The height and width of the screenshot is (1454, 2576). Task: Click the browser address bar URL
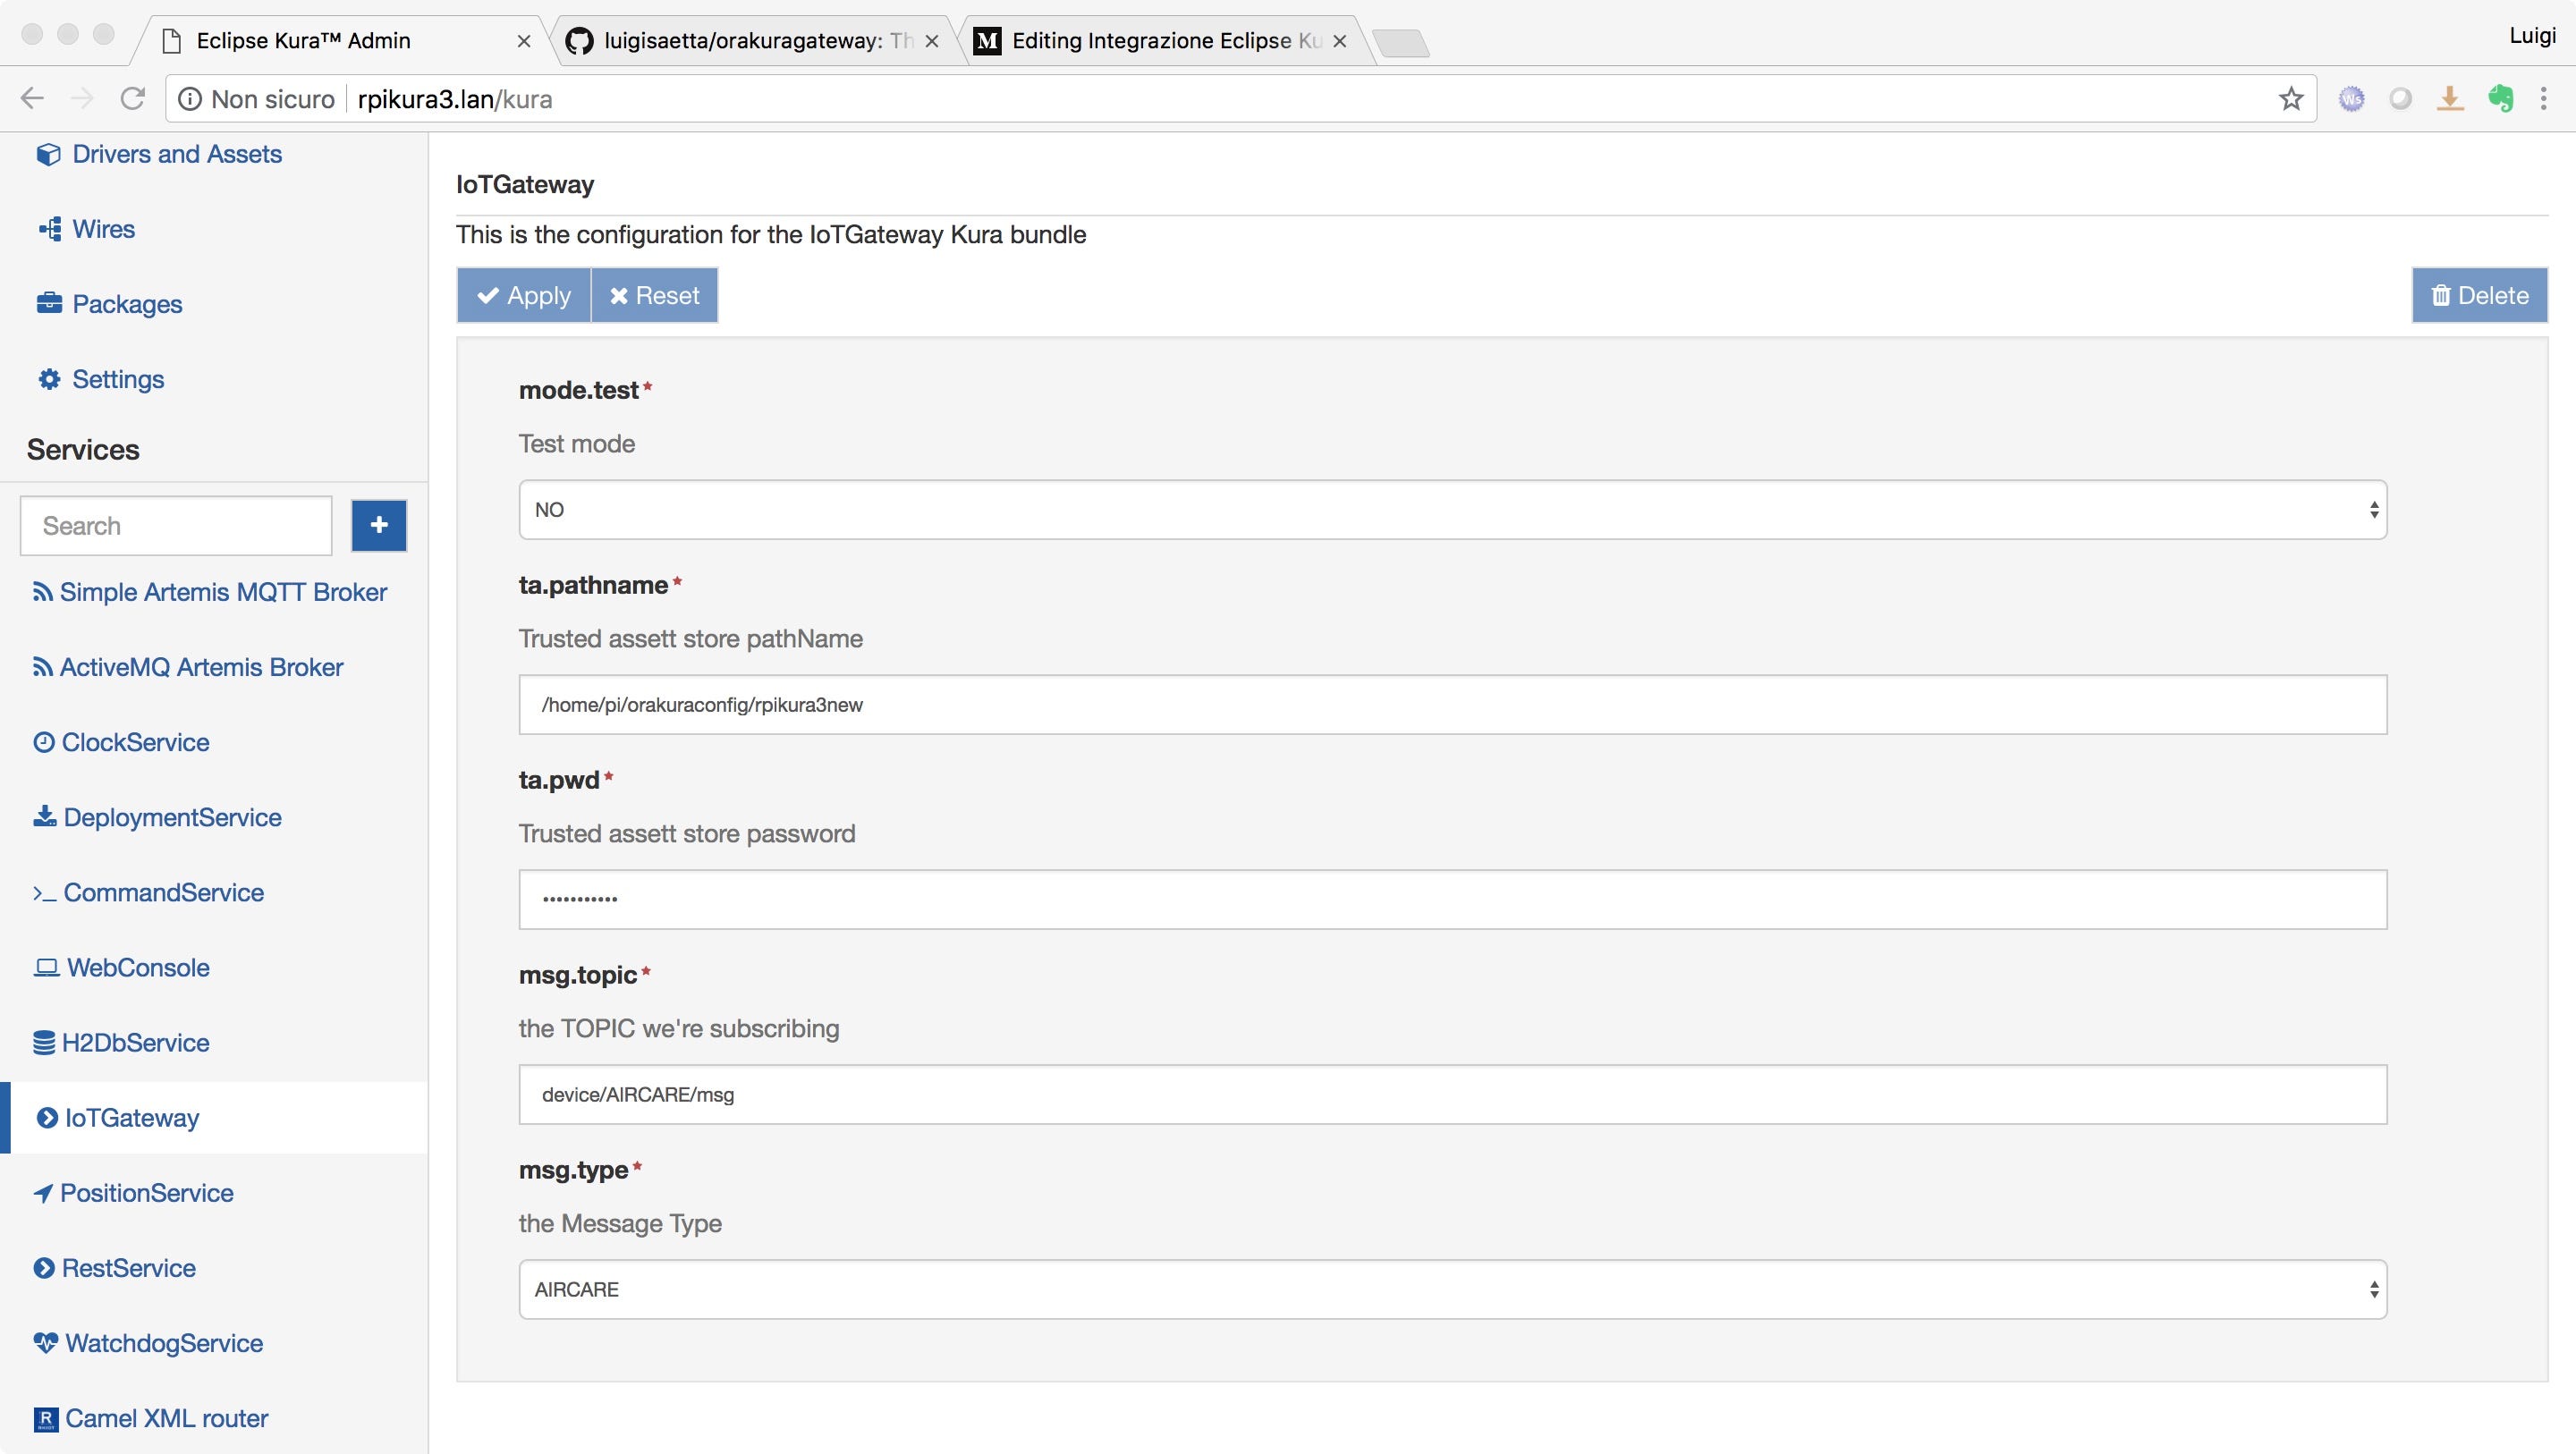point(455,99)
